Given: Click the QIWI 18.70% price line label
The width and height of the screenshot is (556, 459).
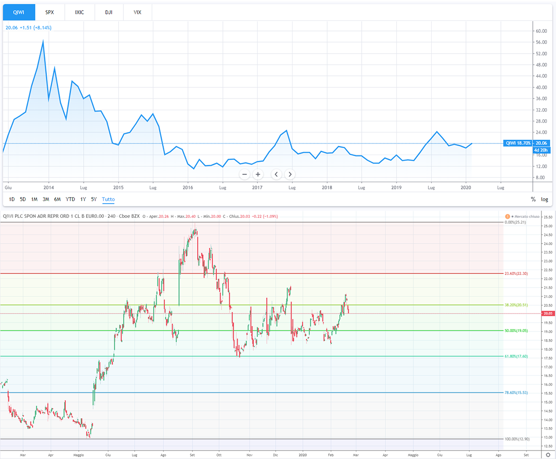Looking at the screenshot, I should point(518,143).
